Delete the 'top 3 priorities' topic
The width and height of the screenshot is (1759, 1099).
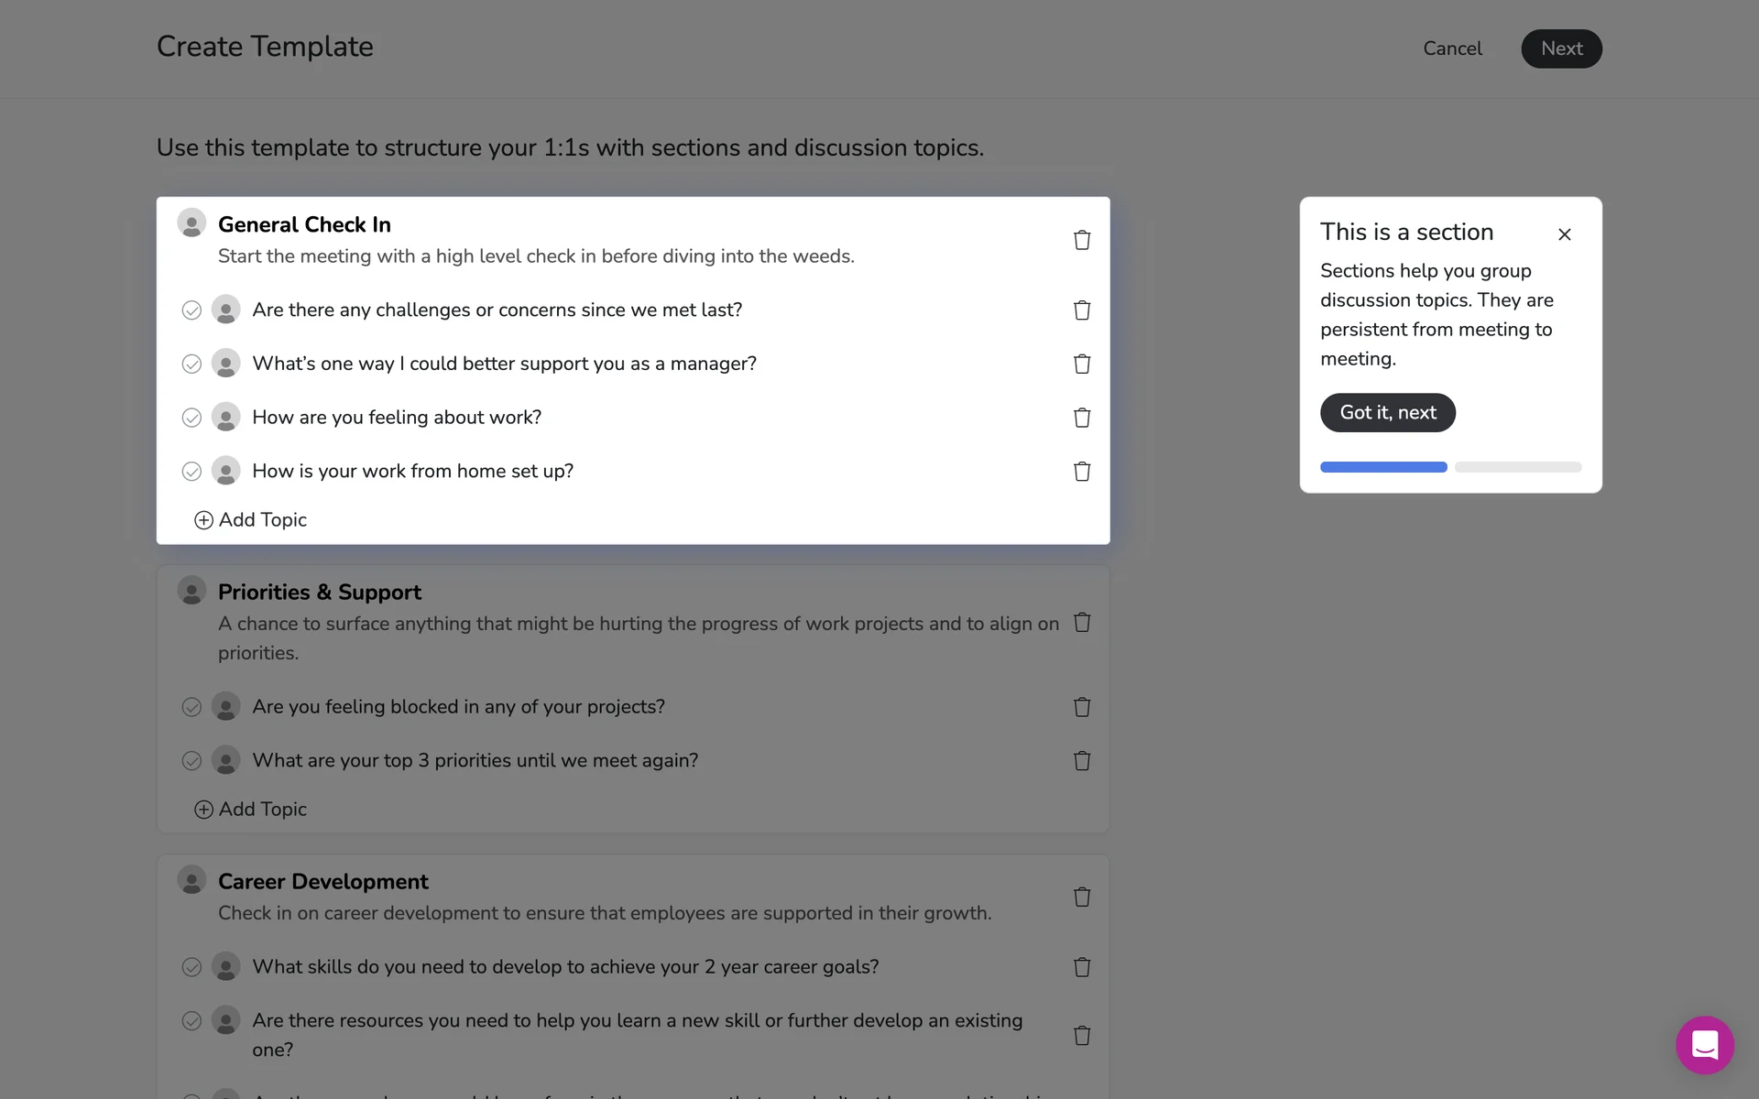(1082, 761)
